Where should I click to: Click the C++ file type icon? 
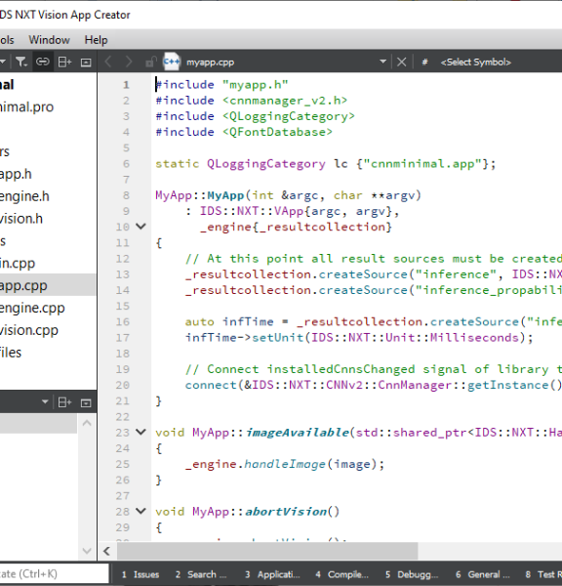[x=172, y=62]
